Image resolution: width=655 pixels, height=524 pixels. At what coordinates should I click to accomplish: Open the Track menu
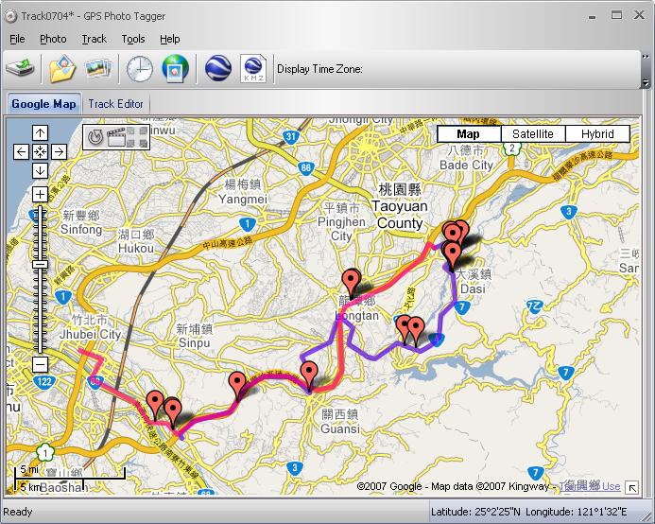[94, 39]
